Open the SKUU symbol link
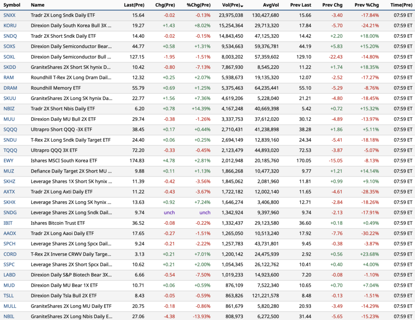Image resolution: width=415 pixels, height=320 pixels. click(x=10, y=98)
